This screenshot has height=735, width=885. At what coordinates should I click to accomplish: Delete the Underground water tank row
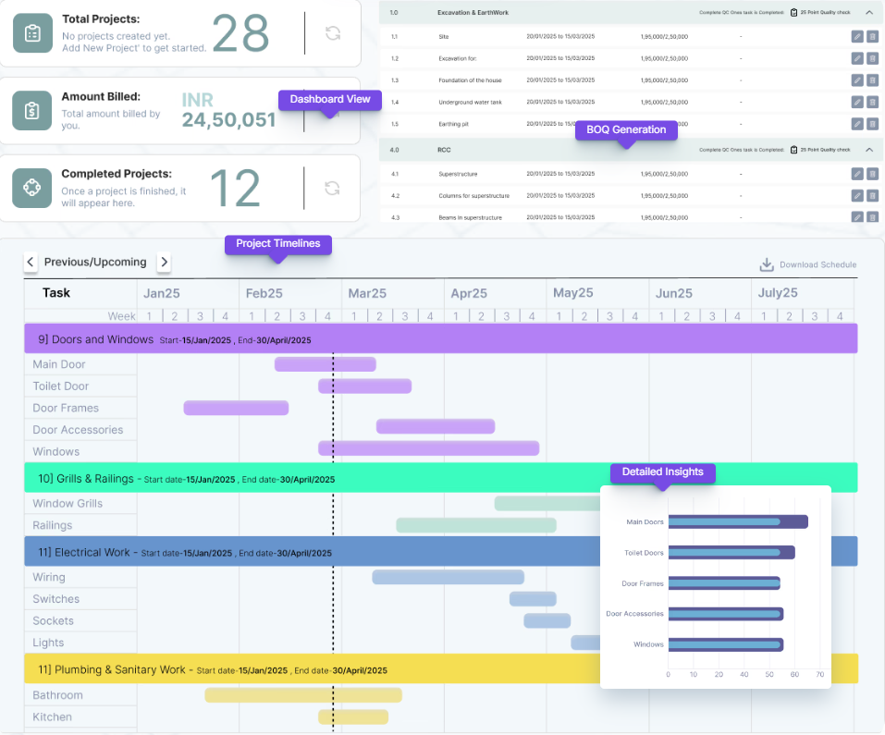click(872, 102)
